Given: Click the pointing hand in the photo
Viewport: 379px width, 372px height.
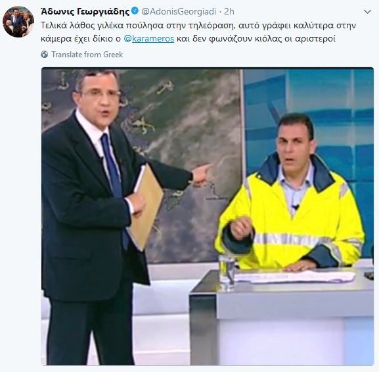Looking at the screenshot, I should point(201,173).
